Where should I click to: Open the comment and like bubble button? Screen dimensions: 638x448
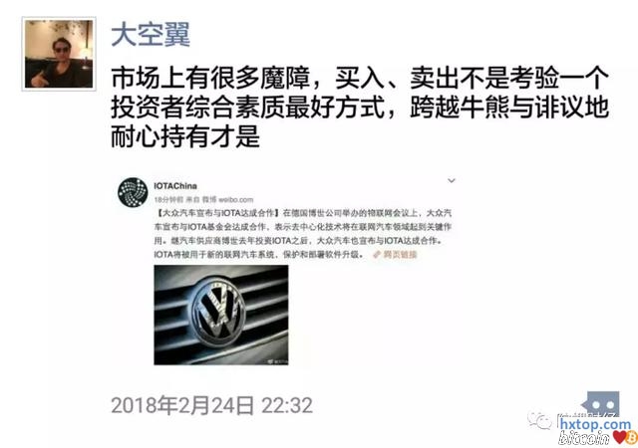[601, 403]
